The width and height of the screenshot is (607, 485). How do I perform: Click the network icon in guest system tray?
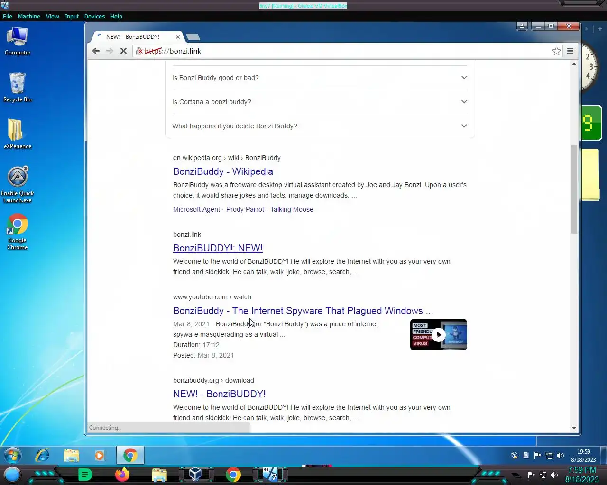549,456
